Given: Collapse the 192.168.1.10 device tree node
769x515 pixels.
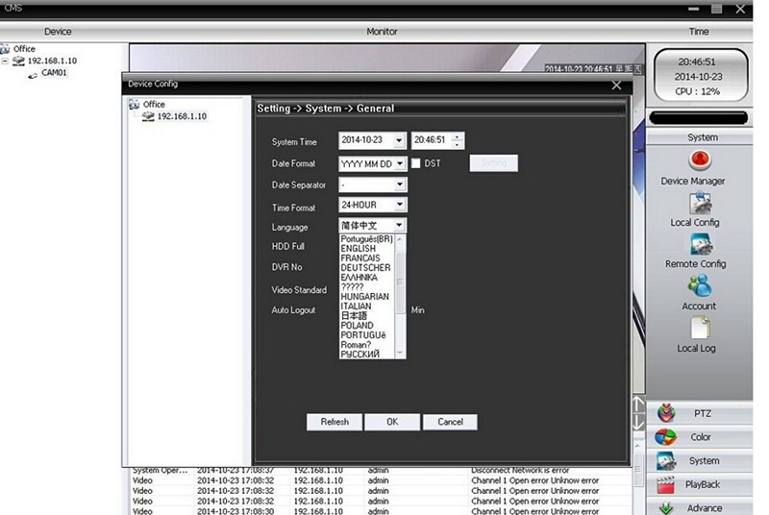Looking at the screenshot, I should (6, 61).
